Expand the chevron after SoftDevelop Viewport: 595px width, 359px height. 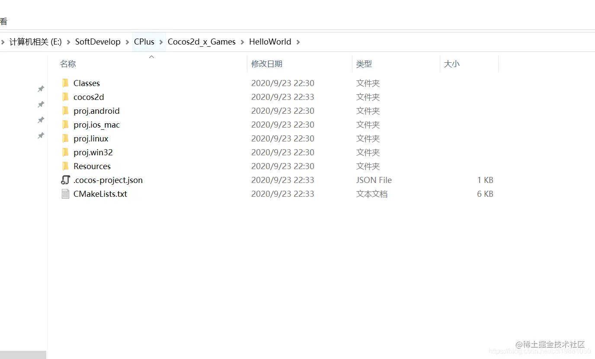(x=127, y=42)
